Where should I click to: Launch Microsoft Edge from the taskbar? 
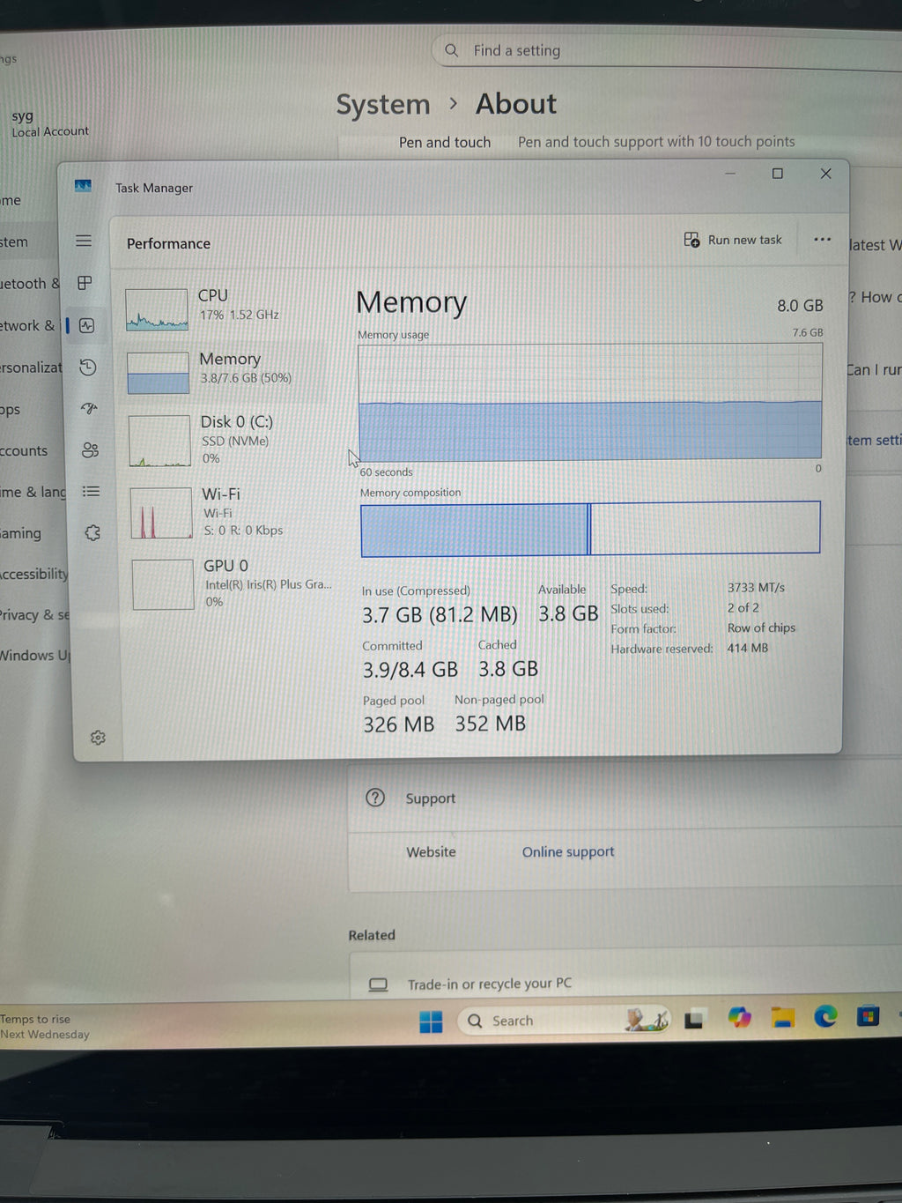pyautogui.click(x=825, y=1017)
